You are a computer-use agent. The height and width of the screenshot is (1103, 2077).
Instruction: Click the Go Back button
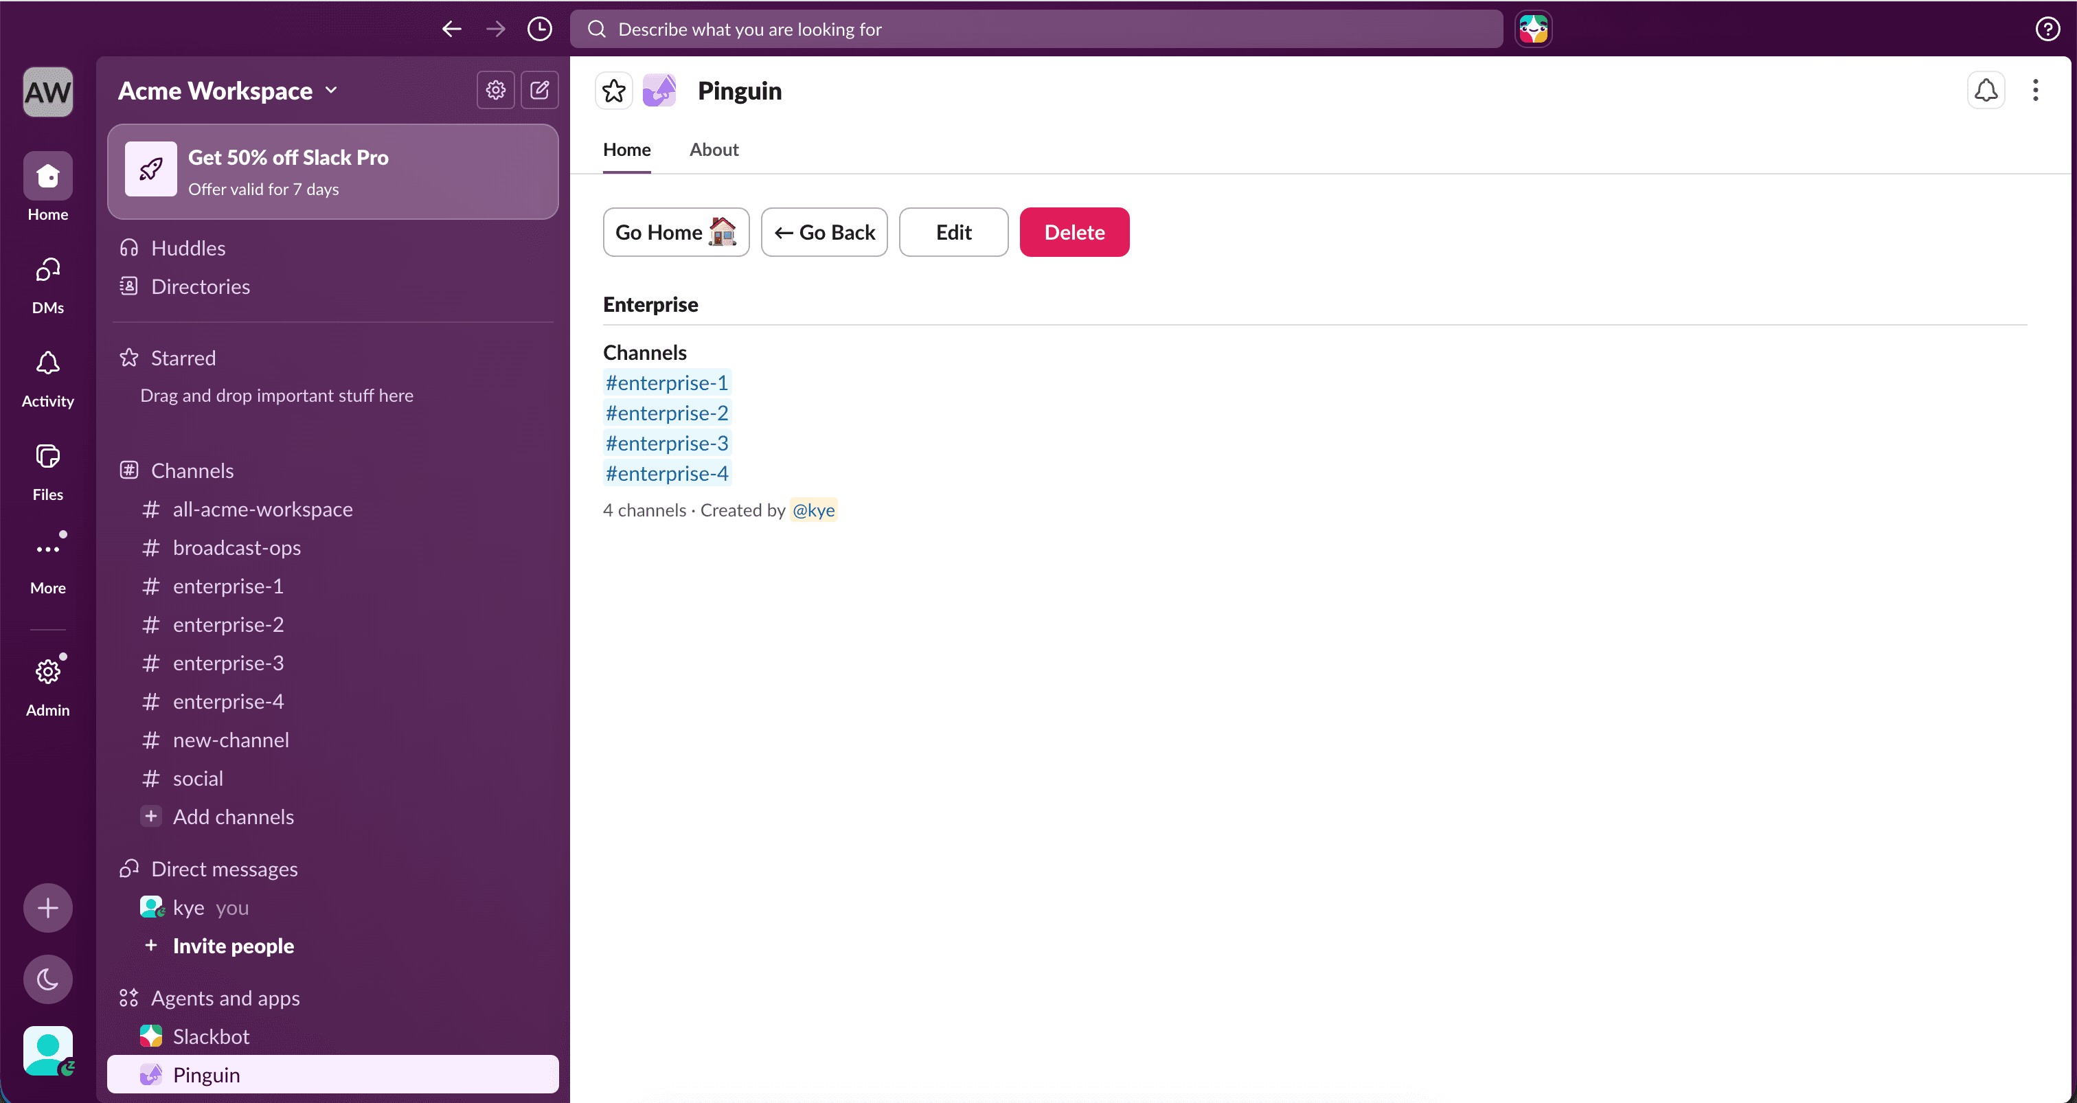[824, 232]
